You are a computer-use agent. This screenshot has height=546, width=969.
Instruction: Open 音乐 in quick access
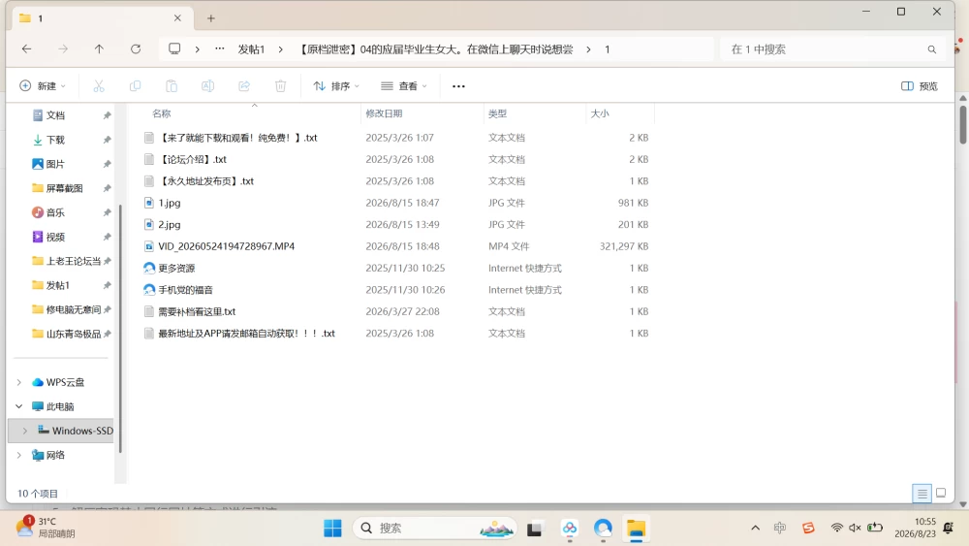click(55, 212)
